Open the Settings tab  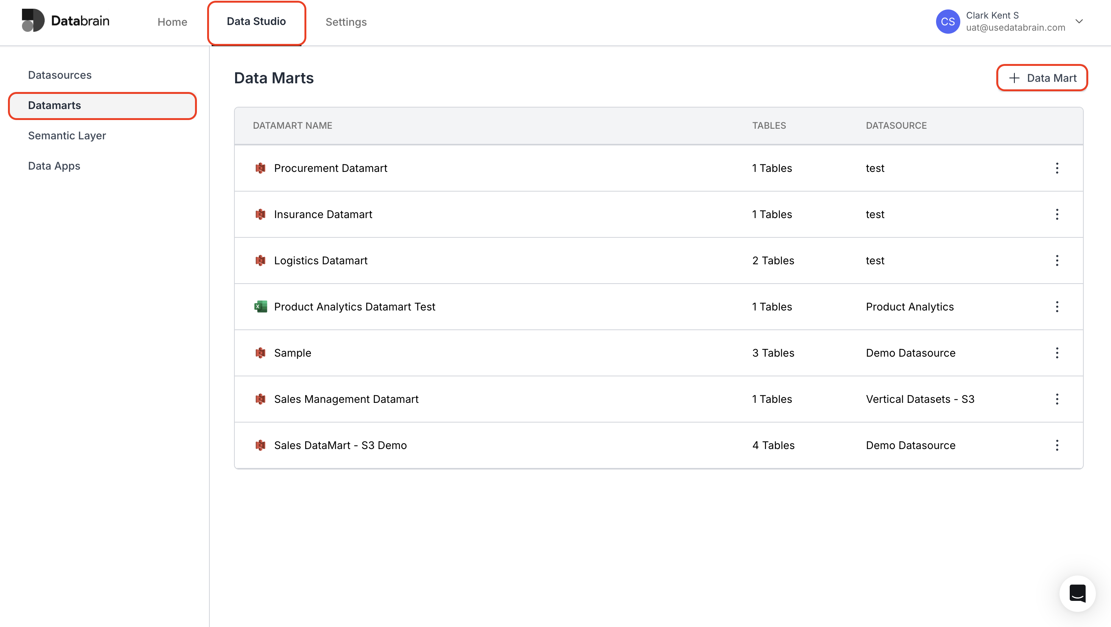point(346,22)
